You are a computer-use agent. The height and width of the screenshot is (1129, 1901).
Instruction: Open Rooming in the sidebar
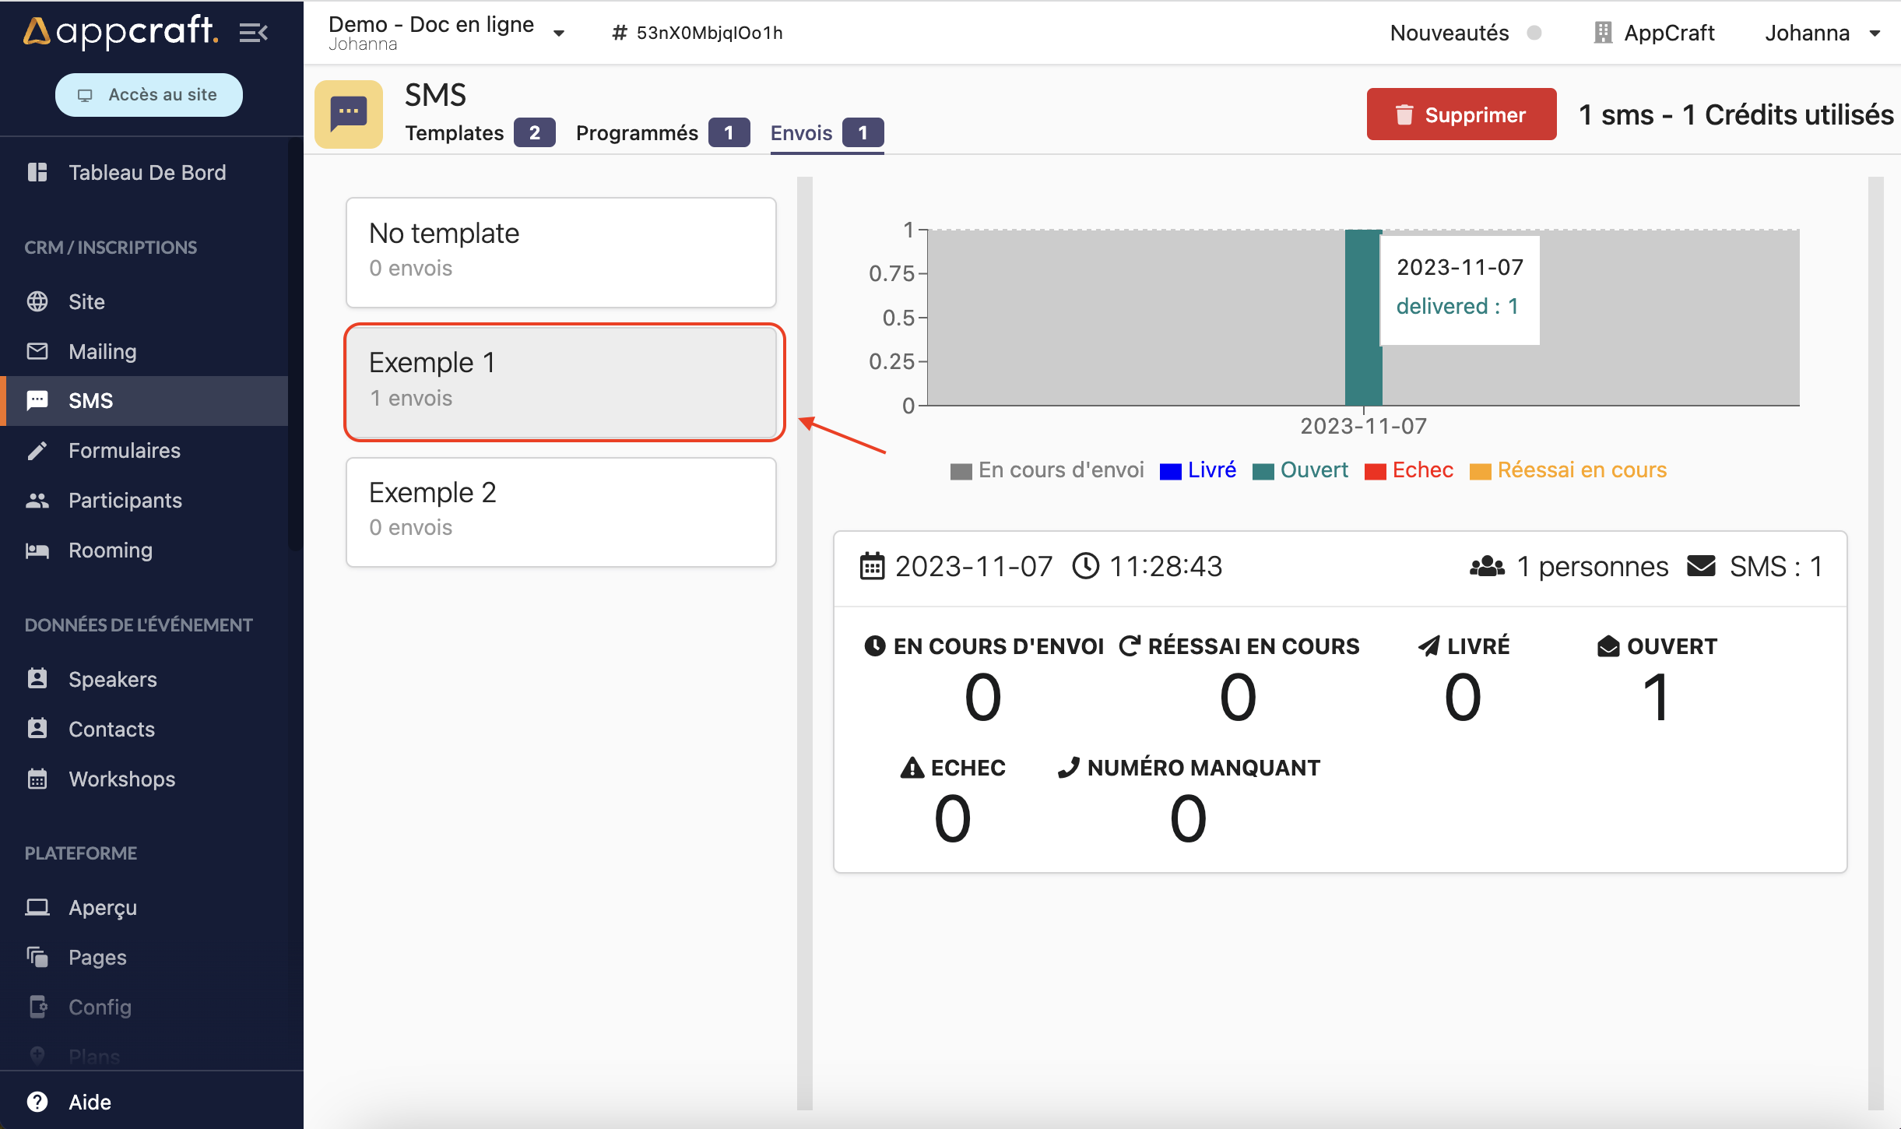pos(145,550)
